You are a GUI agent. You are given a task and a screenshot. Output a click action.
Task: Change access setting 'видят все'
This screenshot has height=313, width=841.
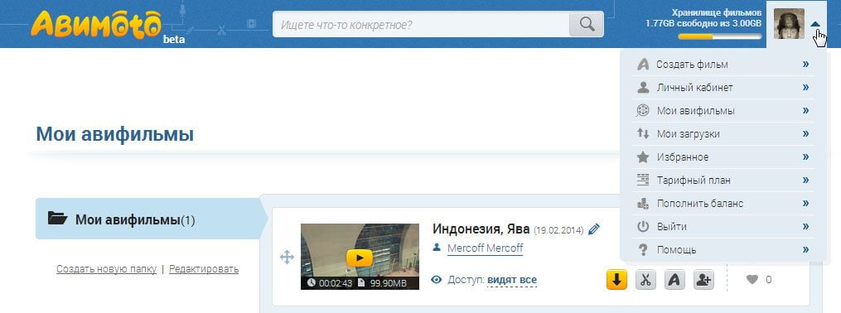tap(512, 280)
